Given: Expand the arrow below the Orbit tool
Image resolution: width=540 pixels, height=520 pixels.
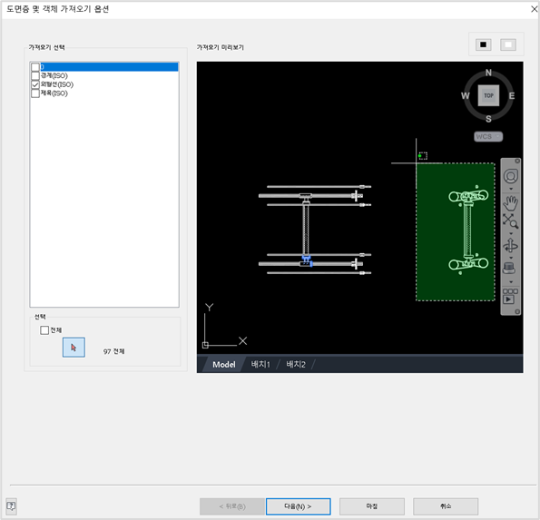Looking at the screenshot, I should pos(511,258).
